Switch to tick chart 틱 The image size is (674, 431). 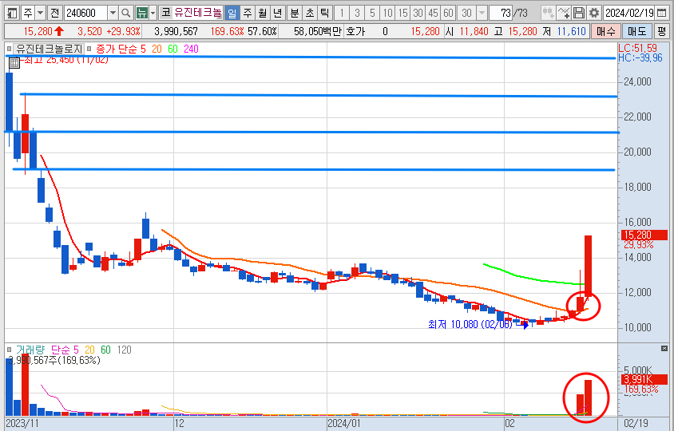pyautogui.click(x=324, y=13)
